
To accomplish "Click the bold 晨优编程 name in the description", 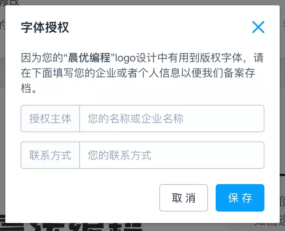I will pyautogui.click(x=89, y=58).
